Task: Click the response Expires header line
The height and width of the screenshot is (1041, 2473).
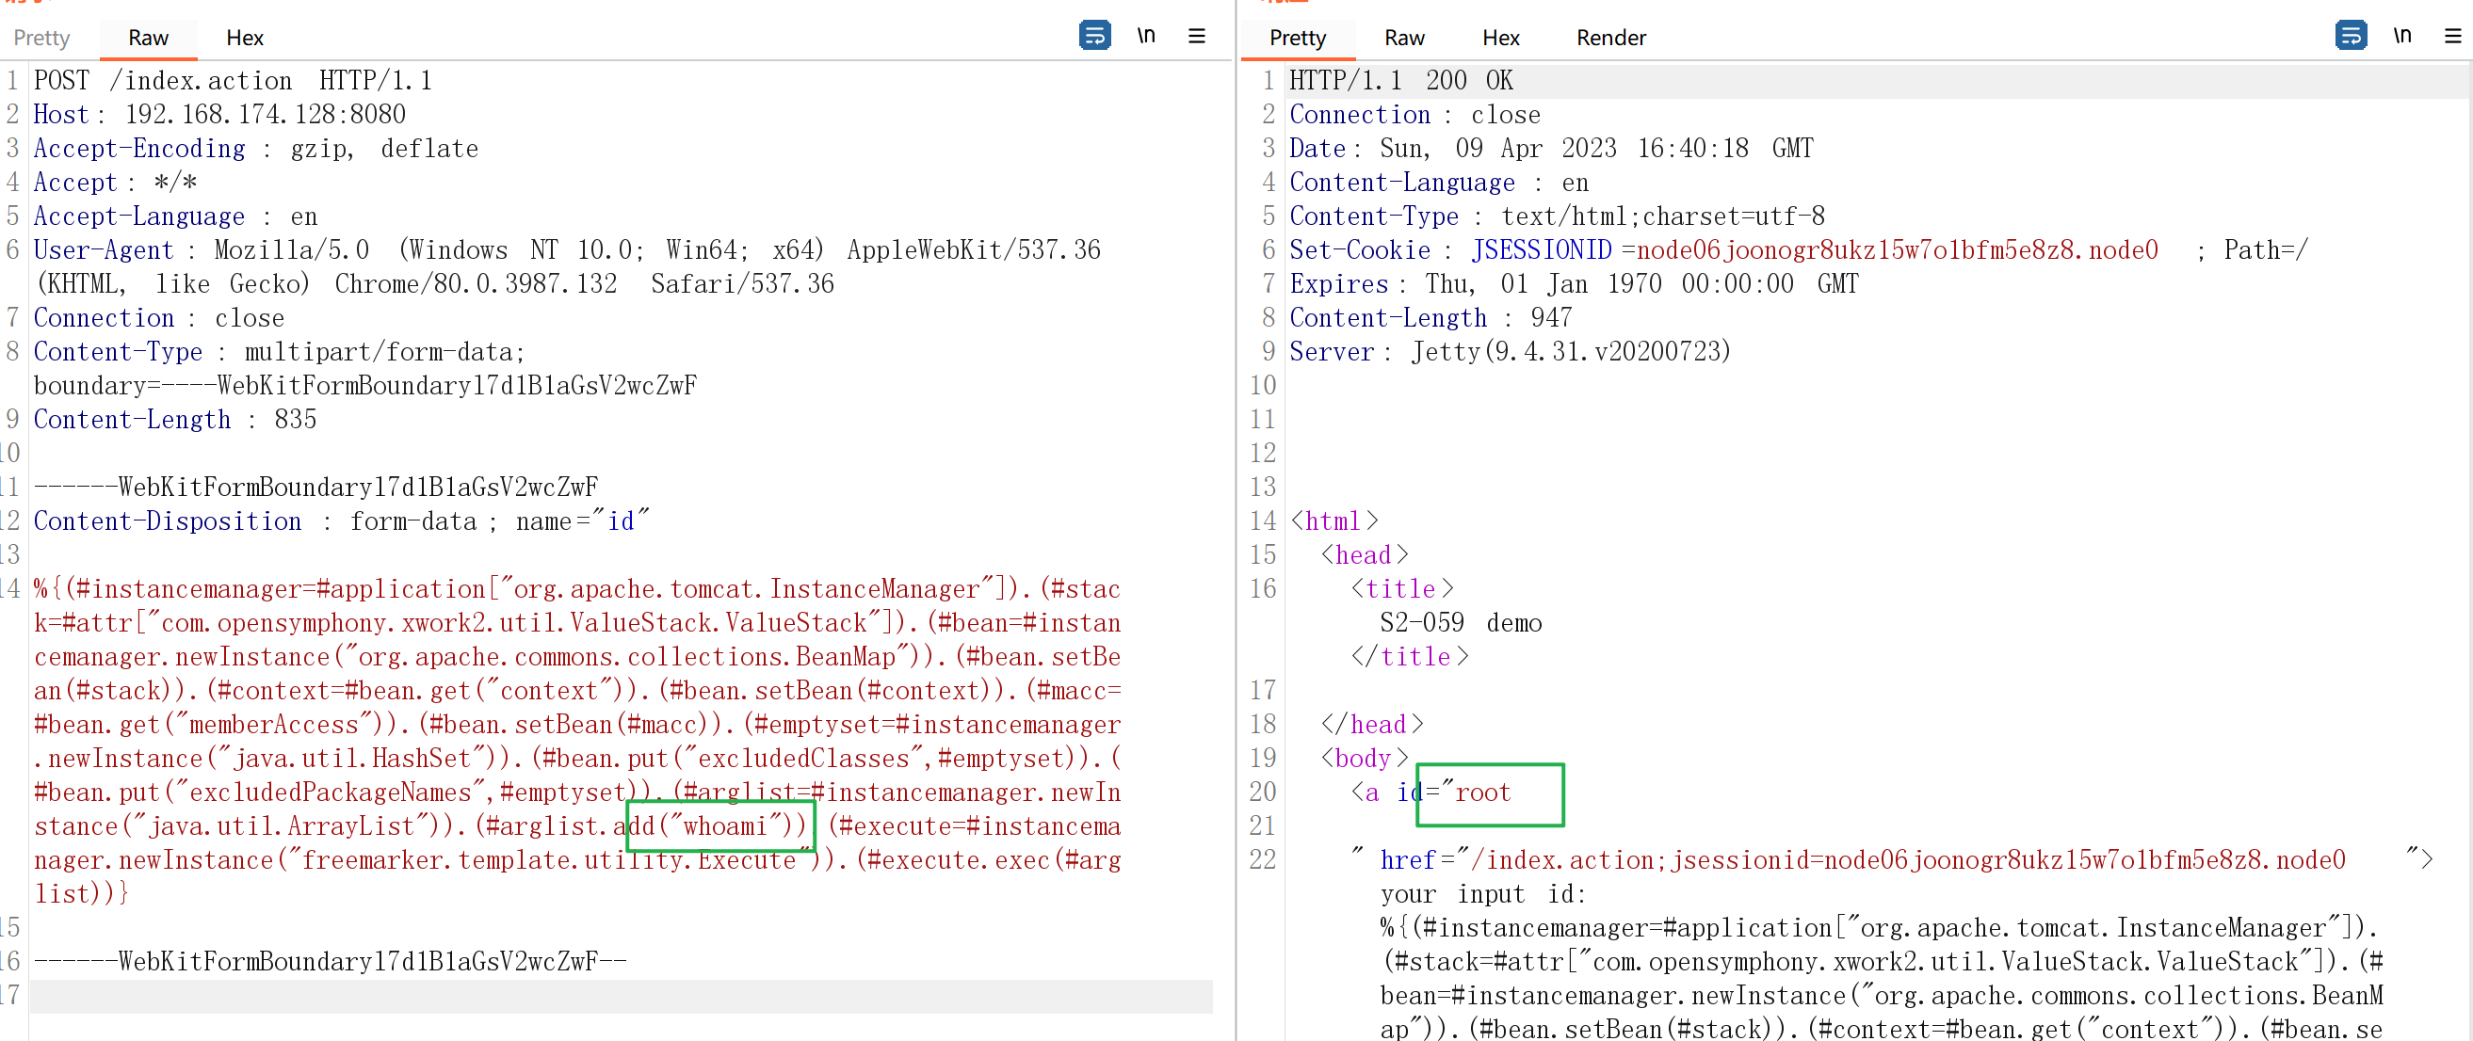Action: 1574,284
